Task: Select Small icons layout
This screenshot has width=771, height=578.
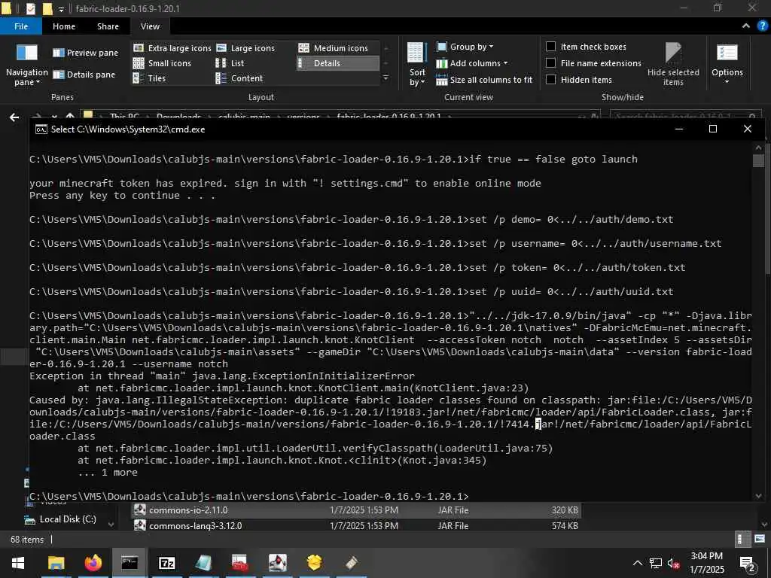Action: 163,63
